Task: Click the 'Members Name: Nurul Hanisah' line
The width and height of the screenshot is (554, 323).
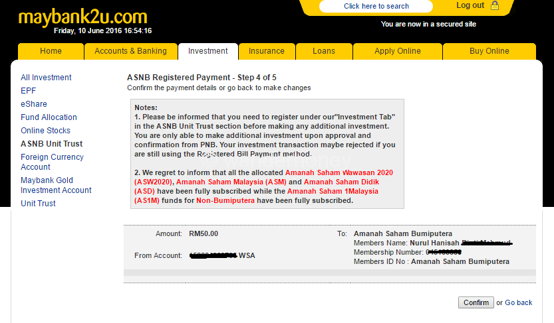Action: [x=433, y=243]
